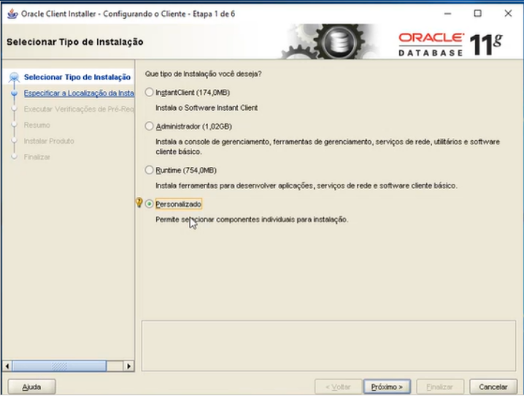
Task: Close the Oracle Client Installer window
Action: tap(508, 14)
